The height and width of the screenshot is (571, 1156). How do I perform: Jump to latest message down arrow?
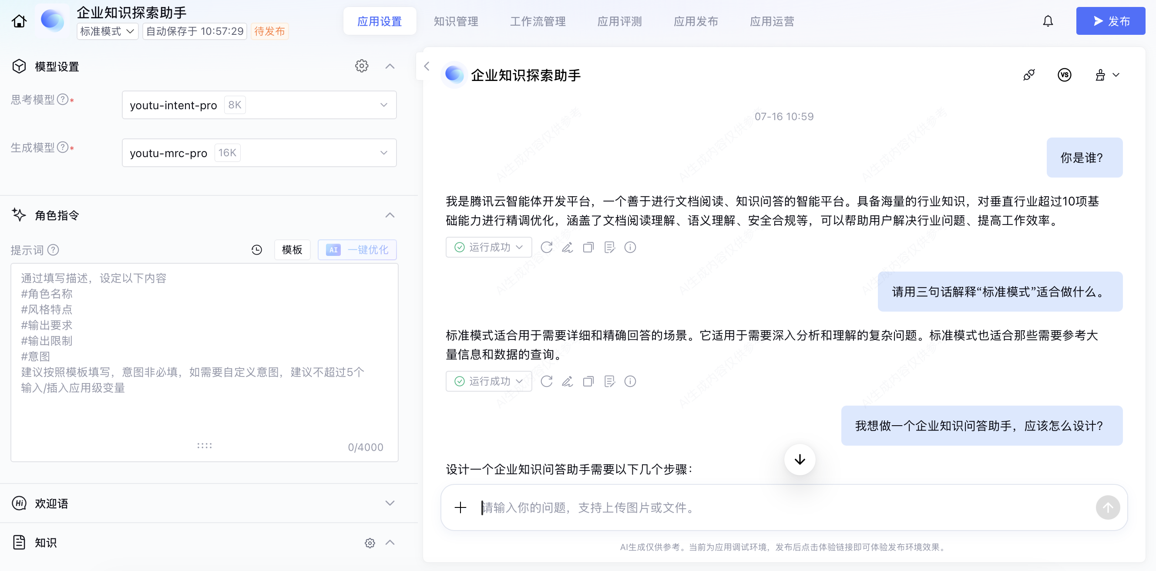pyautogui.click(x=800, y=460)
